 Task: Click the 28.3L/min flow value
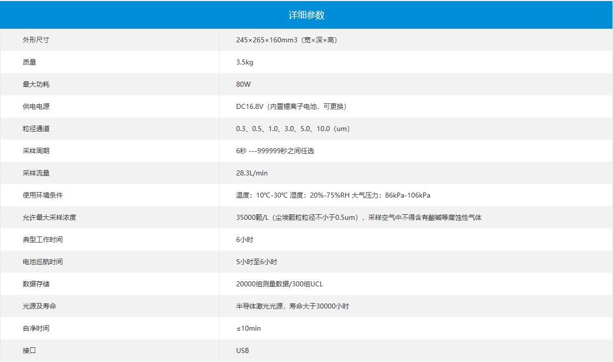pos(252,173)
